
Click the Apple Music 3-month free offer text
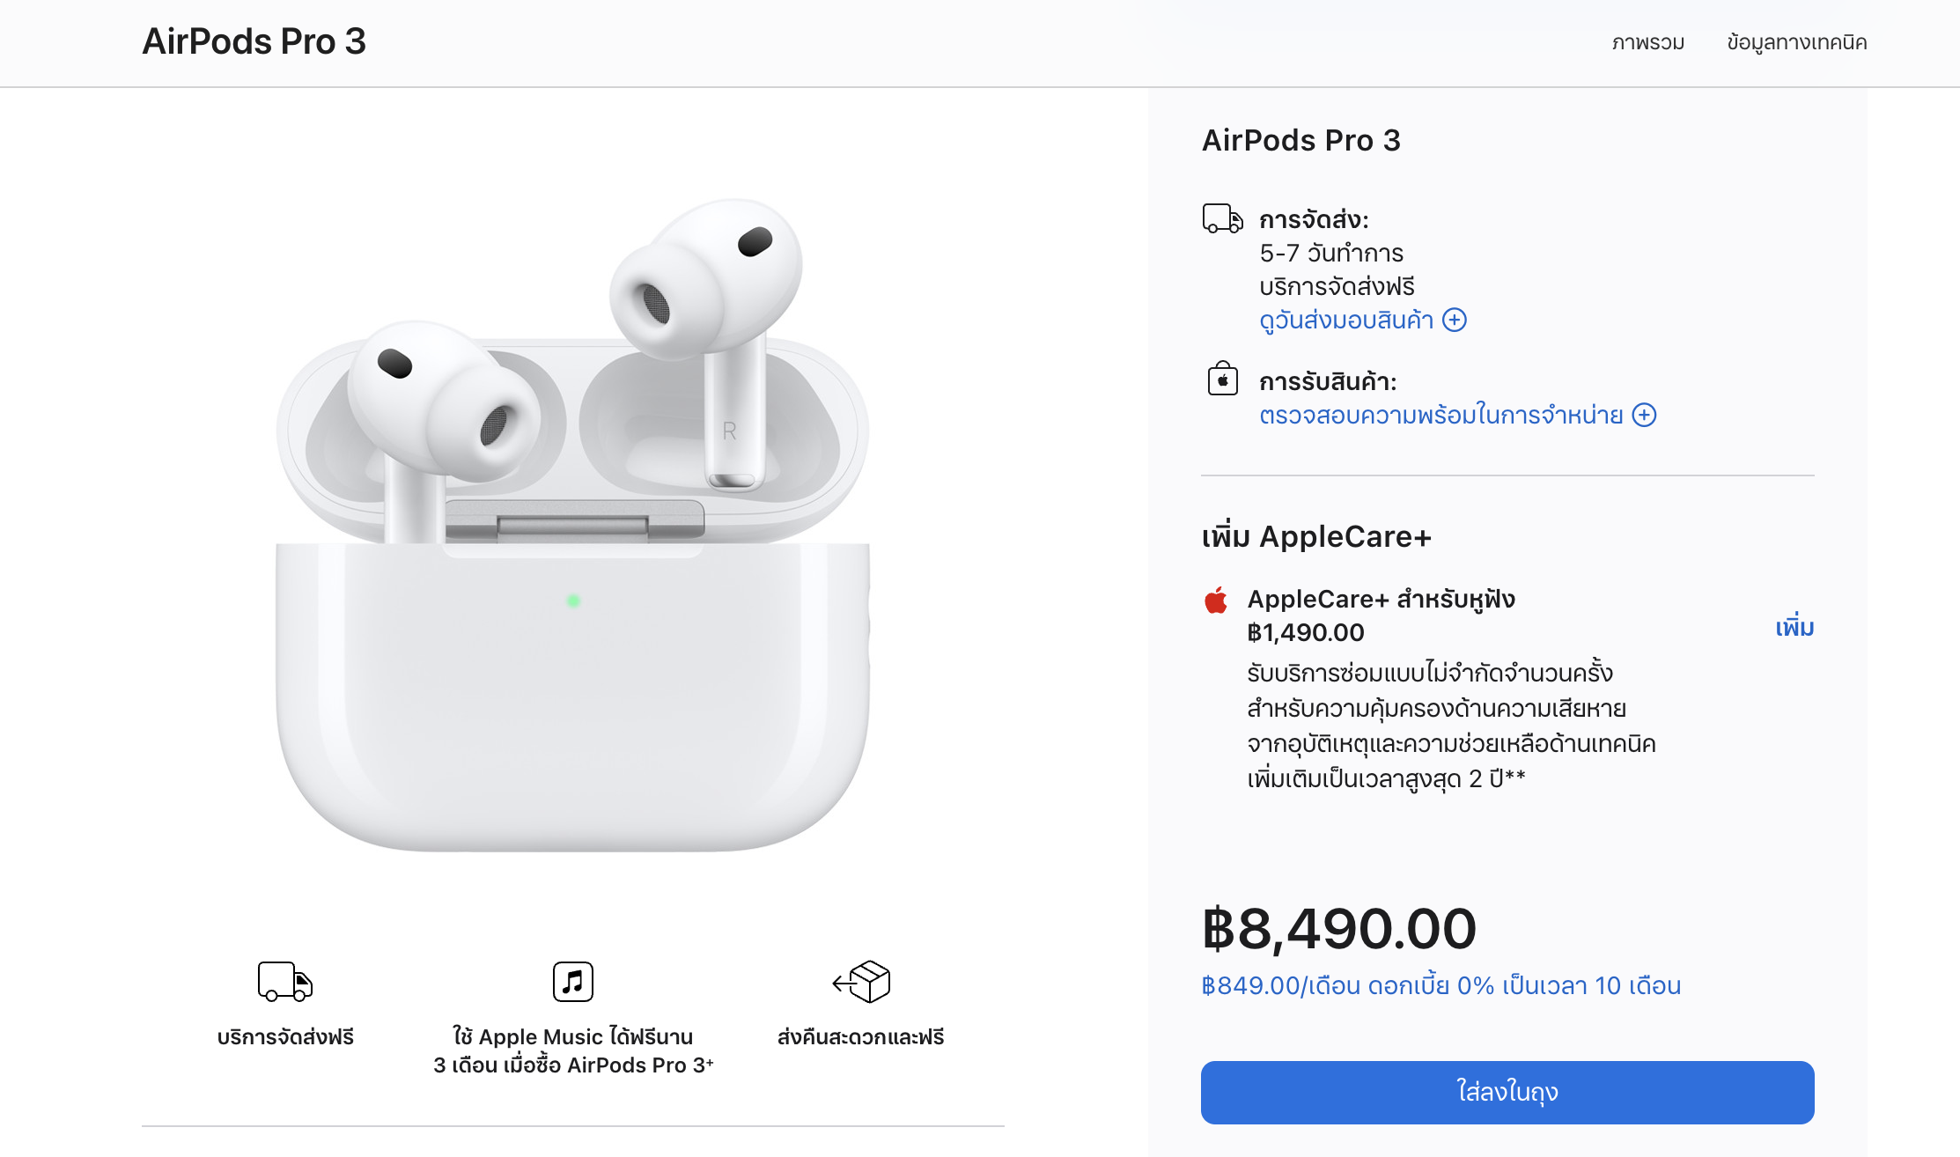573,1050
